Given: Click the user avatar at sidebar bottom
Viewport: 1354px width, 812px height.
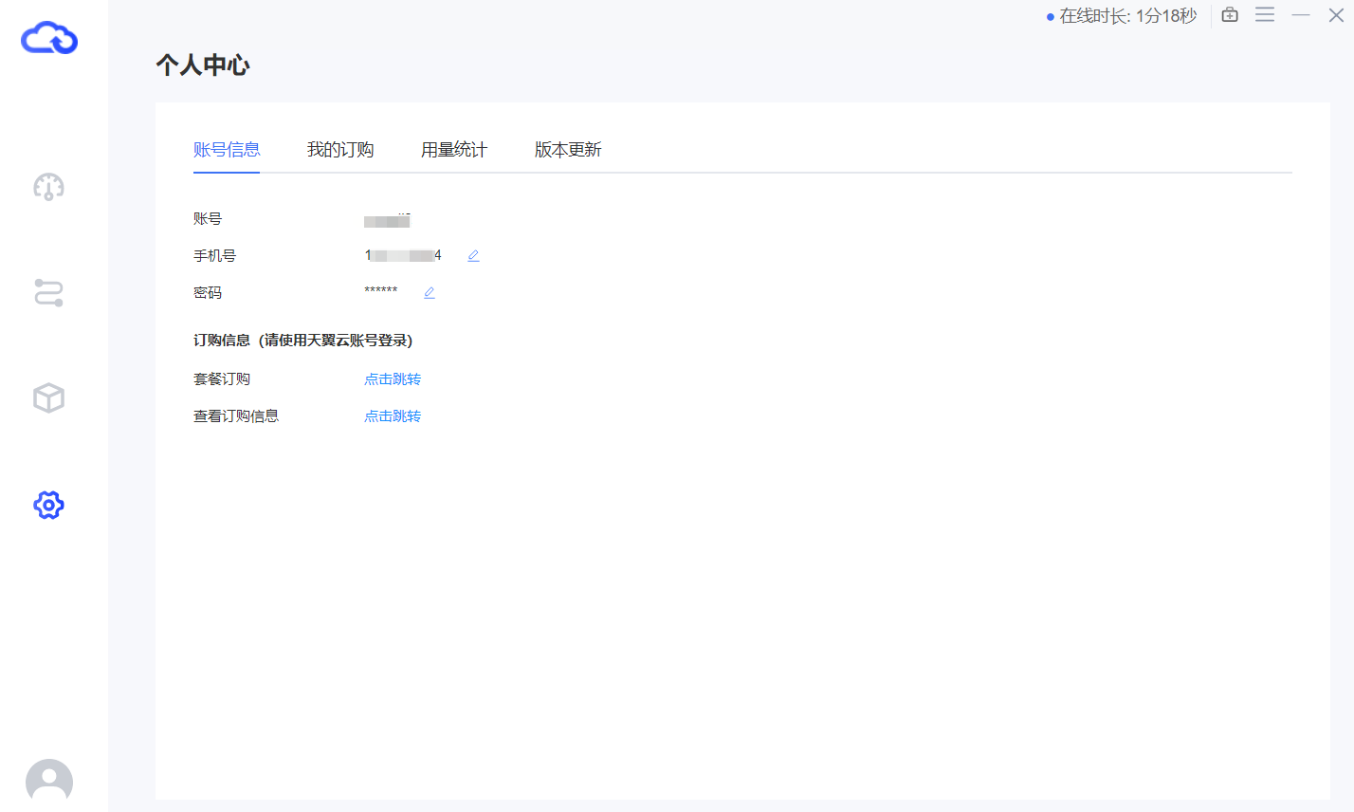Looking at the screenshot, I should (x=49, y=782).
